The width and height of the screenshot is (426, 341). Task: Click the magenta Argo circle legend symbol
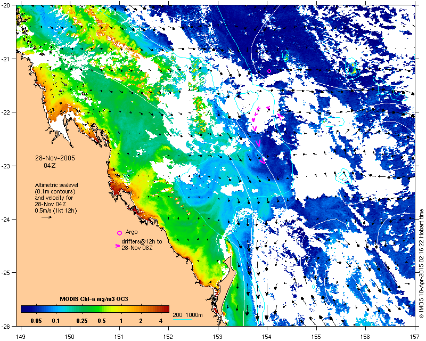point(119,233)
